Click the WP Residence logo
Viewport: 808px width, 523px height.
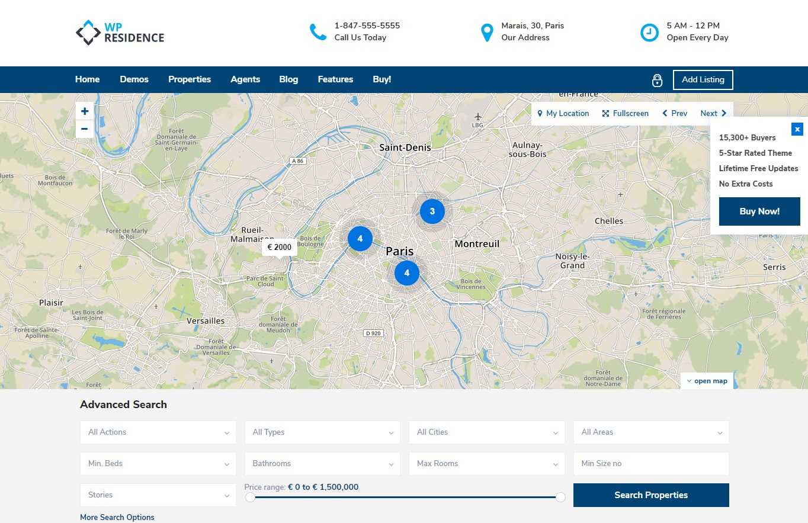click(120, 33)
